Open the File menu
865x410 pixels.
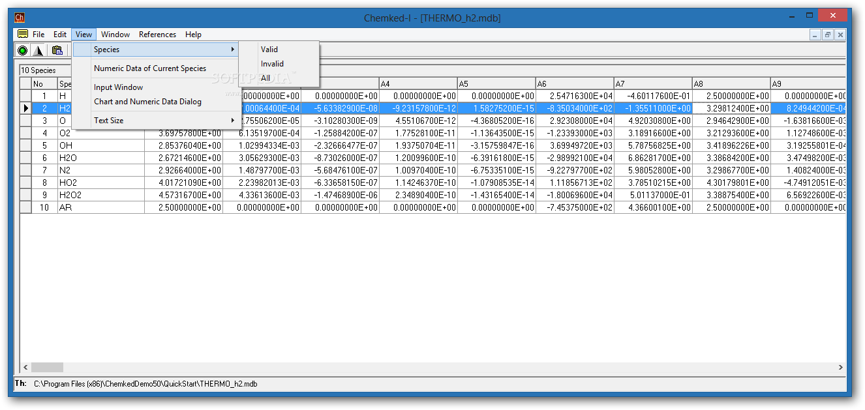[x=38, y=35]
